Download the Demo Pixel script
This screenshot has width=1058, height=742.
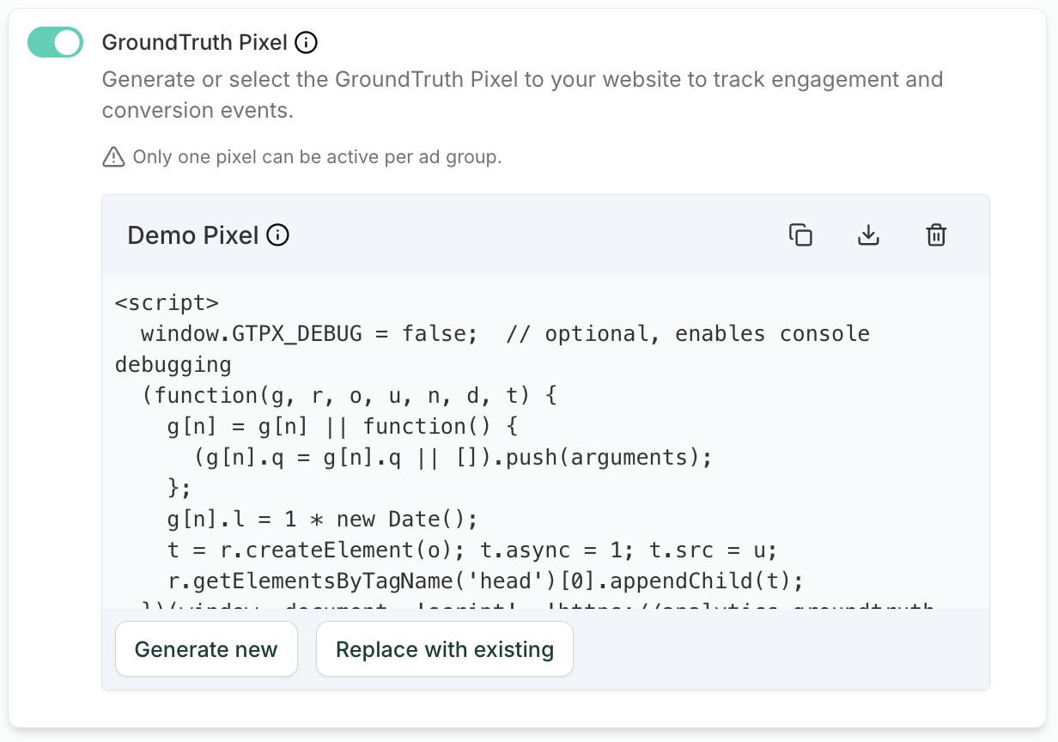coord(869,235)
